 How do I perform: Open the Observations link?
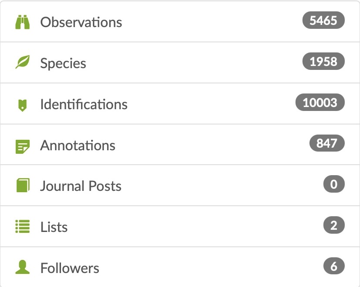click(x=81, y=22)
